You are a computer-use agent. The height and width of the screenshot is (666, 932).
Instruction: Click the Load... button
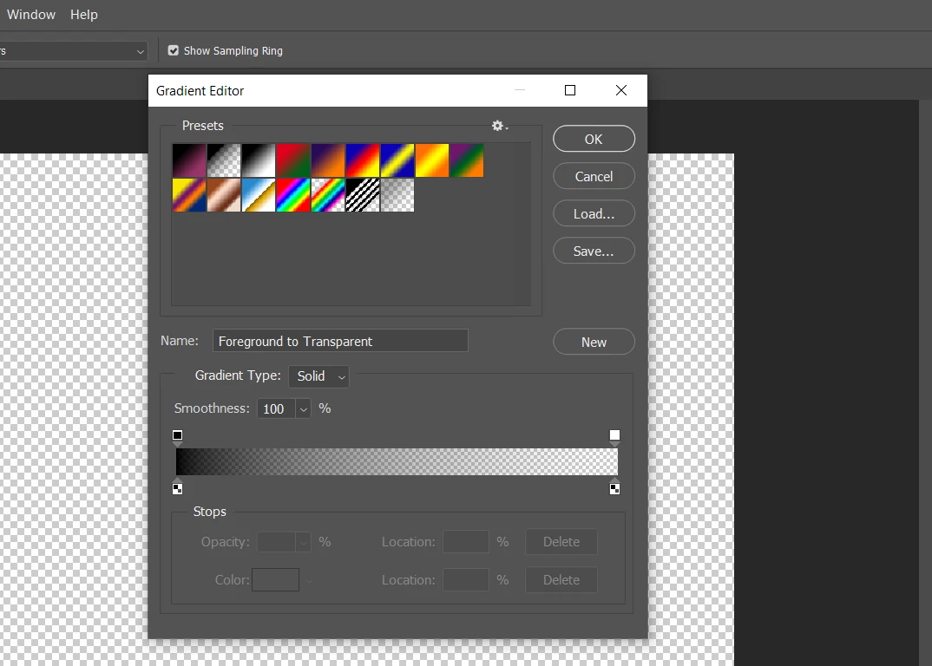pyautogui.click(x=594, y=214)
